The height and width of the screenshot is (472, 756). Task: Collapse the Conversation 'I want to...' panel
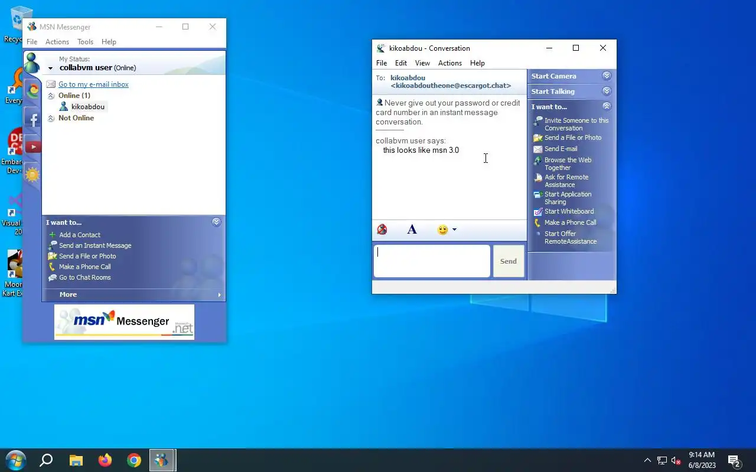point(607,107)
